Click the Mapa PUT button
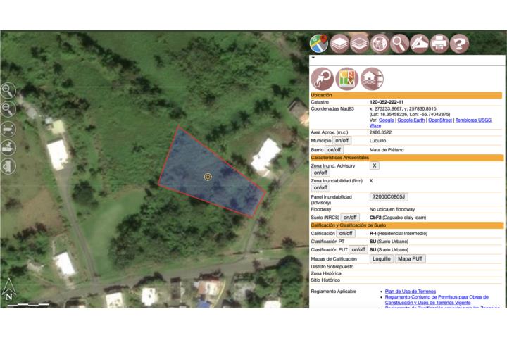The height and width of the screenshot is (338, 507). pos(410,258)
